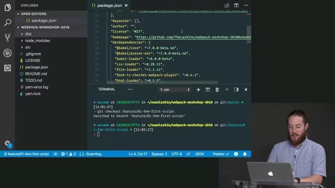Click the "babel-loader" line
This screenshot has height=188, width=335.
[x=144, y=59]
